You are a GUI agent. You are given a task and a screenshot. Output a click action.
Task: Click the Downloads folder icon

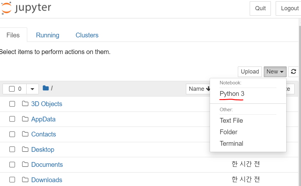click(x=25, y=180)
